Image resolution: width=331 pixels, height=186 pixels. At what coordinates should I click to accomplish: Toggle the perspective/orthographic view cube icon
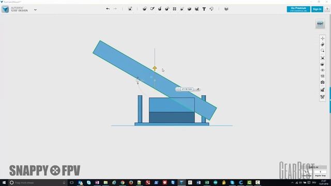[x=322, y=64]
